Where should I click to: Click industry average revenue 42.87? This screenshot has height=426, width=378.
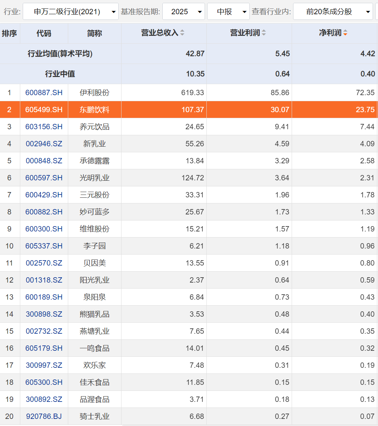(195, 54)
